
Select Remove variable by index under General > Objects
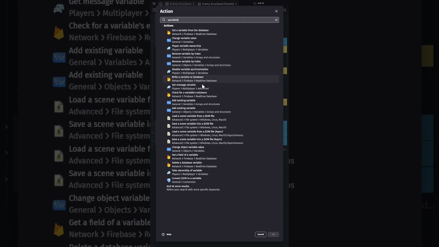(x=221, y=63)
